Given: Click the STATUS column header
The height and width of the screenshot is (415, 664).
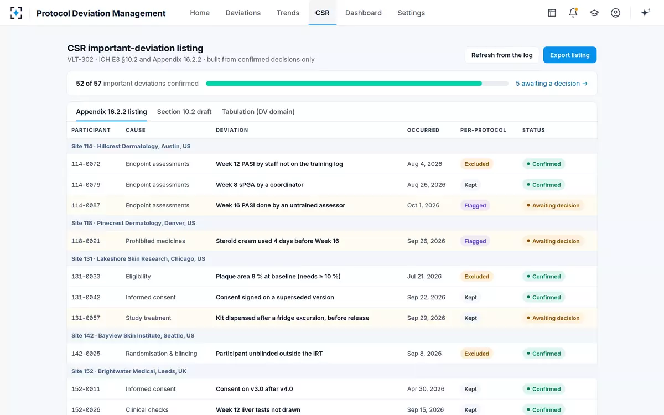Looking at the screenshot, I should pos(533,130).
